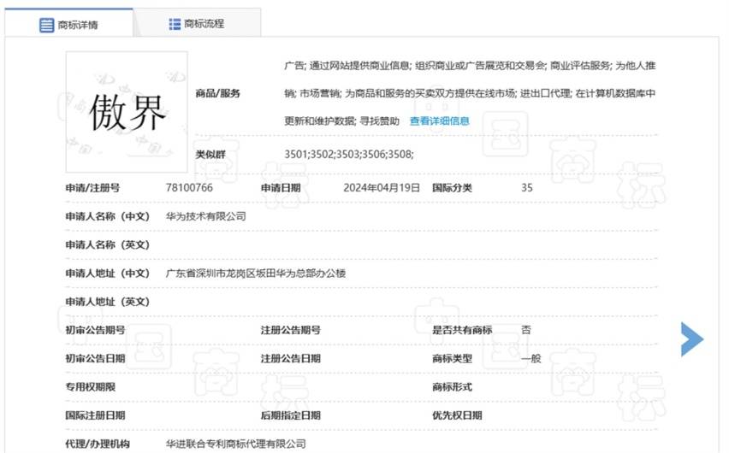Click the 商标详情 tab document icon
Screen dimensions: 729x453
point(46,25)
